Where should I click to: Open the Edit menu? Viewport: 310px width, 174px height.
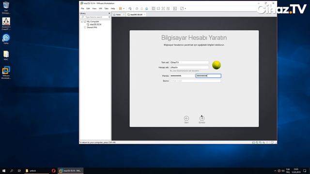click(x=88, y=9)
